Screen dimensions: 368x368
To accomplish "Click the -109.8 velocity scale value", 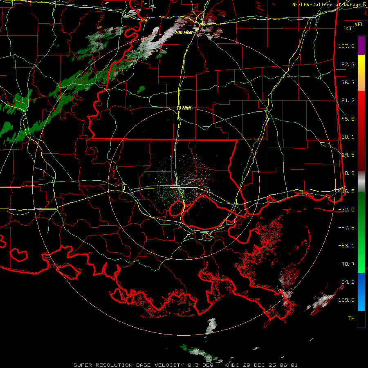I will [345, 300].
